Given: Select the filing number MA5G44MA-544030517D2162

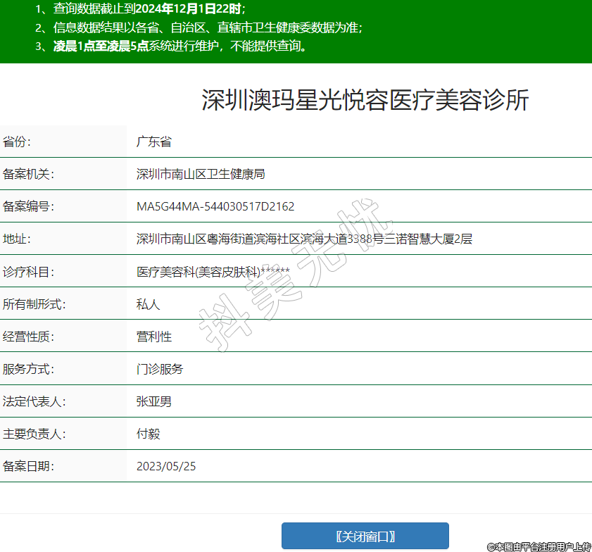Looking at the screenshot, I should coord(215,206).
